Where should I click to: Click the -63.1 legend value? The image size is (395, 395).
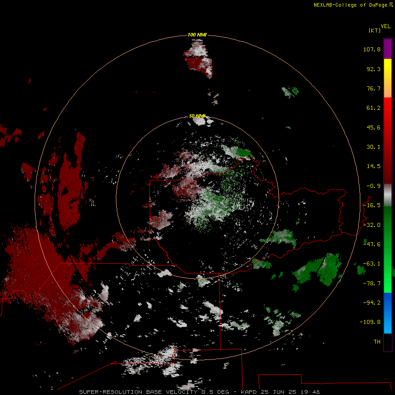(372, 264)
